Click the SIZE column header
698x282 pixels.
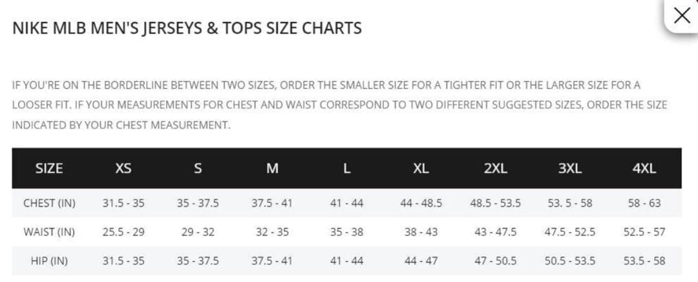pos(49,168)
